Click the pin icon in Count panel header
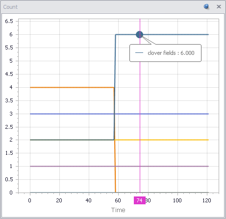This screenshot has width=226, height=219. pyautogui.click(x=206, y=6)
